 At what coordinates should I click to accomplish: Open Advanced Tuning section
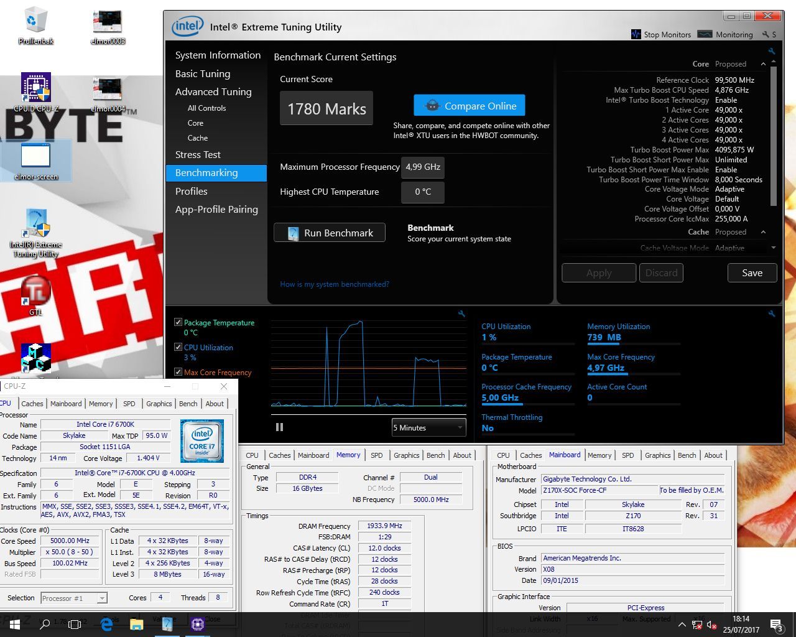[213, 91]
